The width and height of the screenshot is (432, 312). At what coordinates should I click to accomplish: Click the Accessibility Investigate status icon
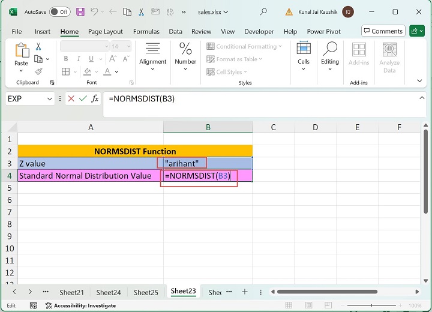[x=49, y=305]
